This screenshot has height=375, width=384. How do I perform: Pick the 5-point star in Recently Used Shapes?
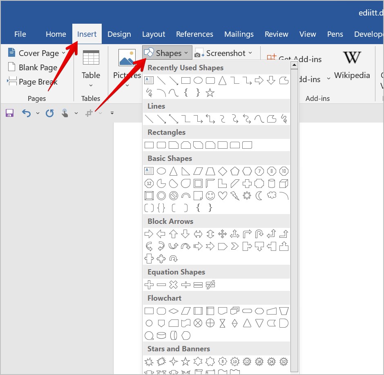point(210,93)
